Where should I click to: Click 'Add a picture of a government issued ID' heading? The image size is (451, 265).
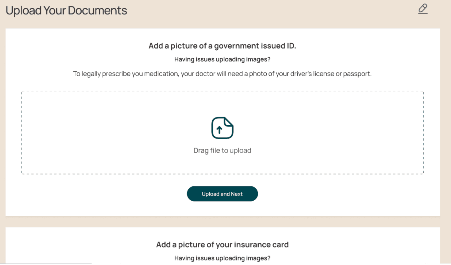pos(222,46)
